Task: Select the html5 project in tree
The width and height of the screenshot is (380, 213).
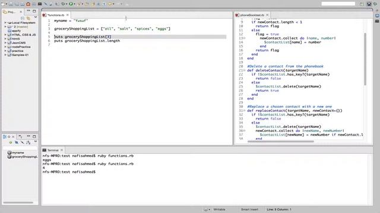Action: pyautogui.click(x=16, y=39)
